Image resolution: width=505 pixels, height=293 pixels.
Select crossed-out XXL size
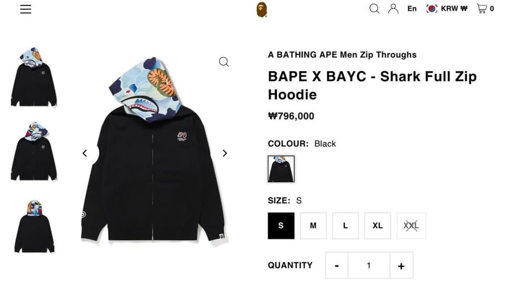(x=411, y=226)
